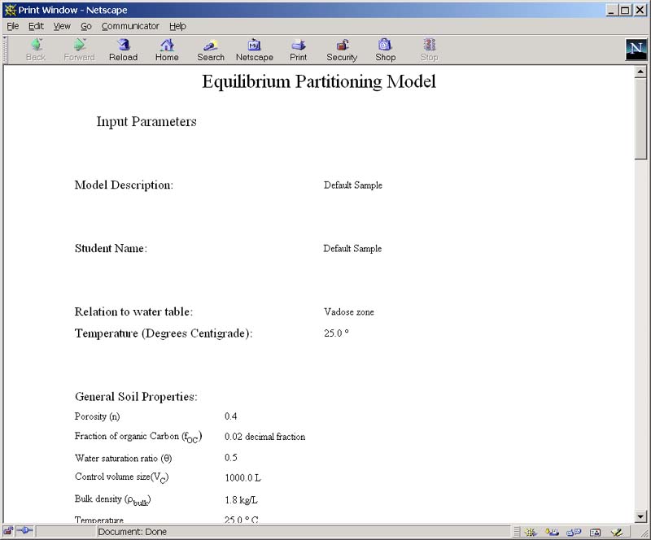Go to the Home page
Screen dimensions: 651x540
pyautogui.click(x=167, y=49)
